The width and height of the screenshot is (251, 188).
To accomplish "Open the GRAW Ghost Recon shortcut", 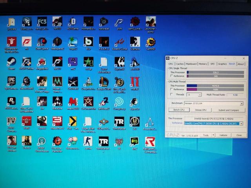I will coord(42,144).
